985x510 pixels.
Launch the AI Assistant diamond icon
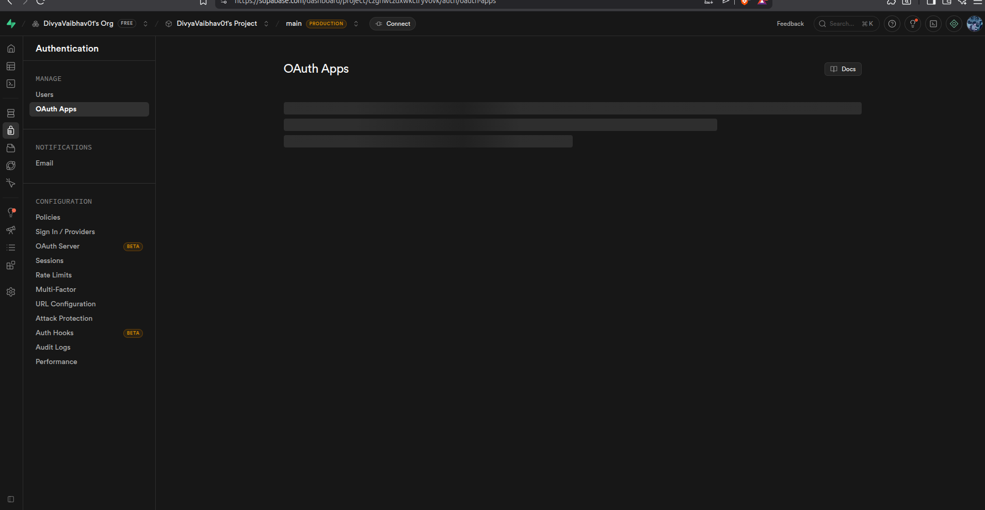pyautogui.click(x=954, y=23)
